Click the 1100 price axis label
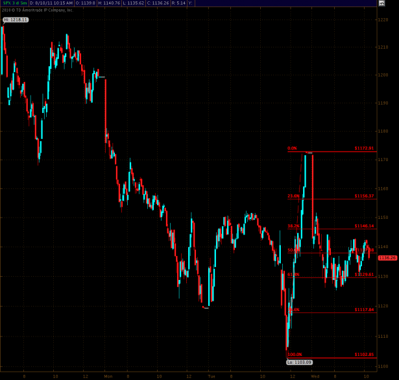This screenshot has width=399, height=380. (383, 366)
